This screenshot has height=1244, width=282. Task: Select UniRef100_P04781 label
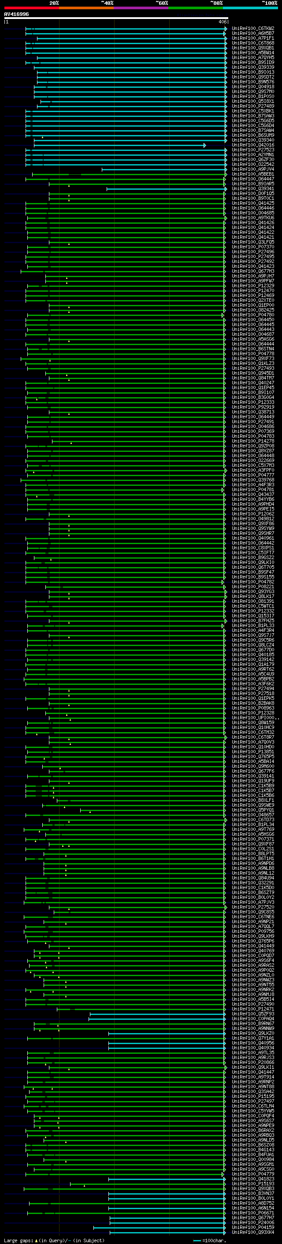point(253,490)
